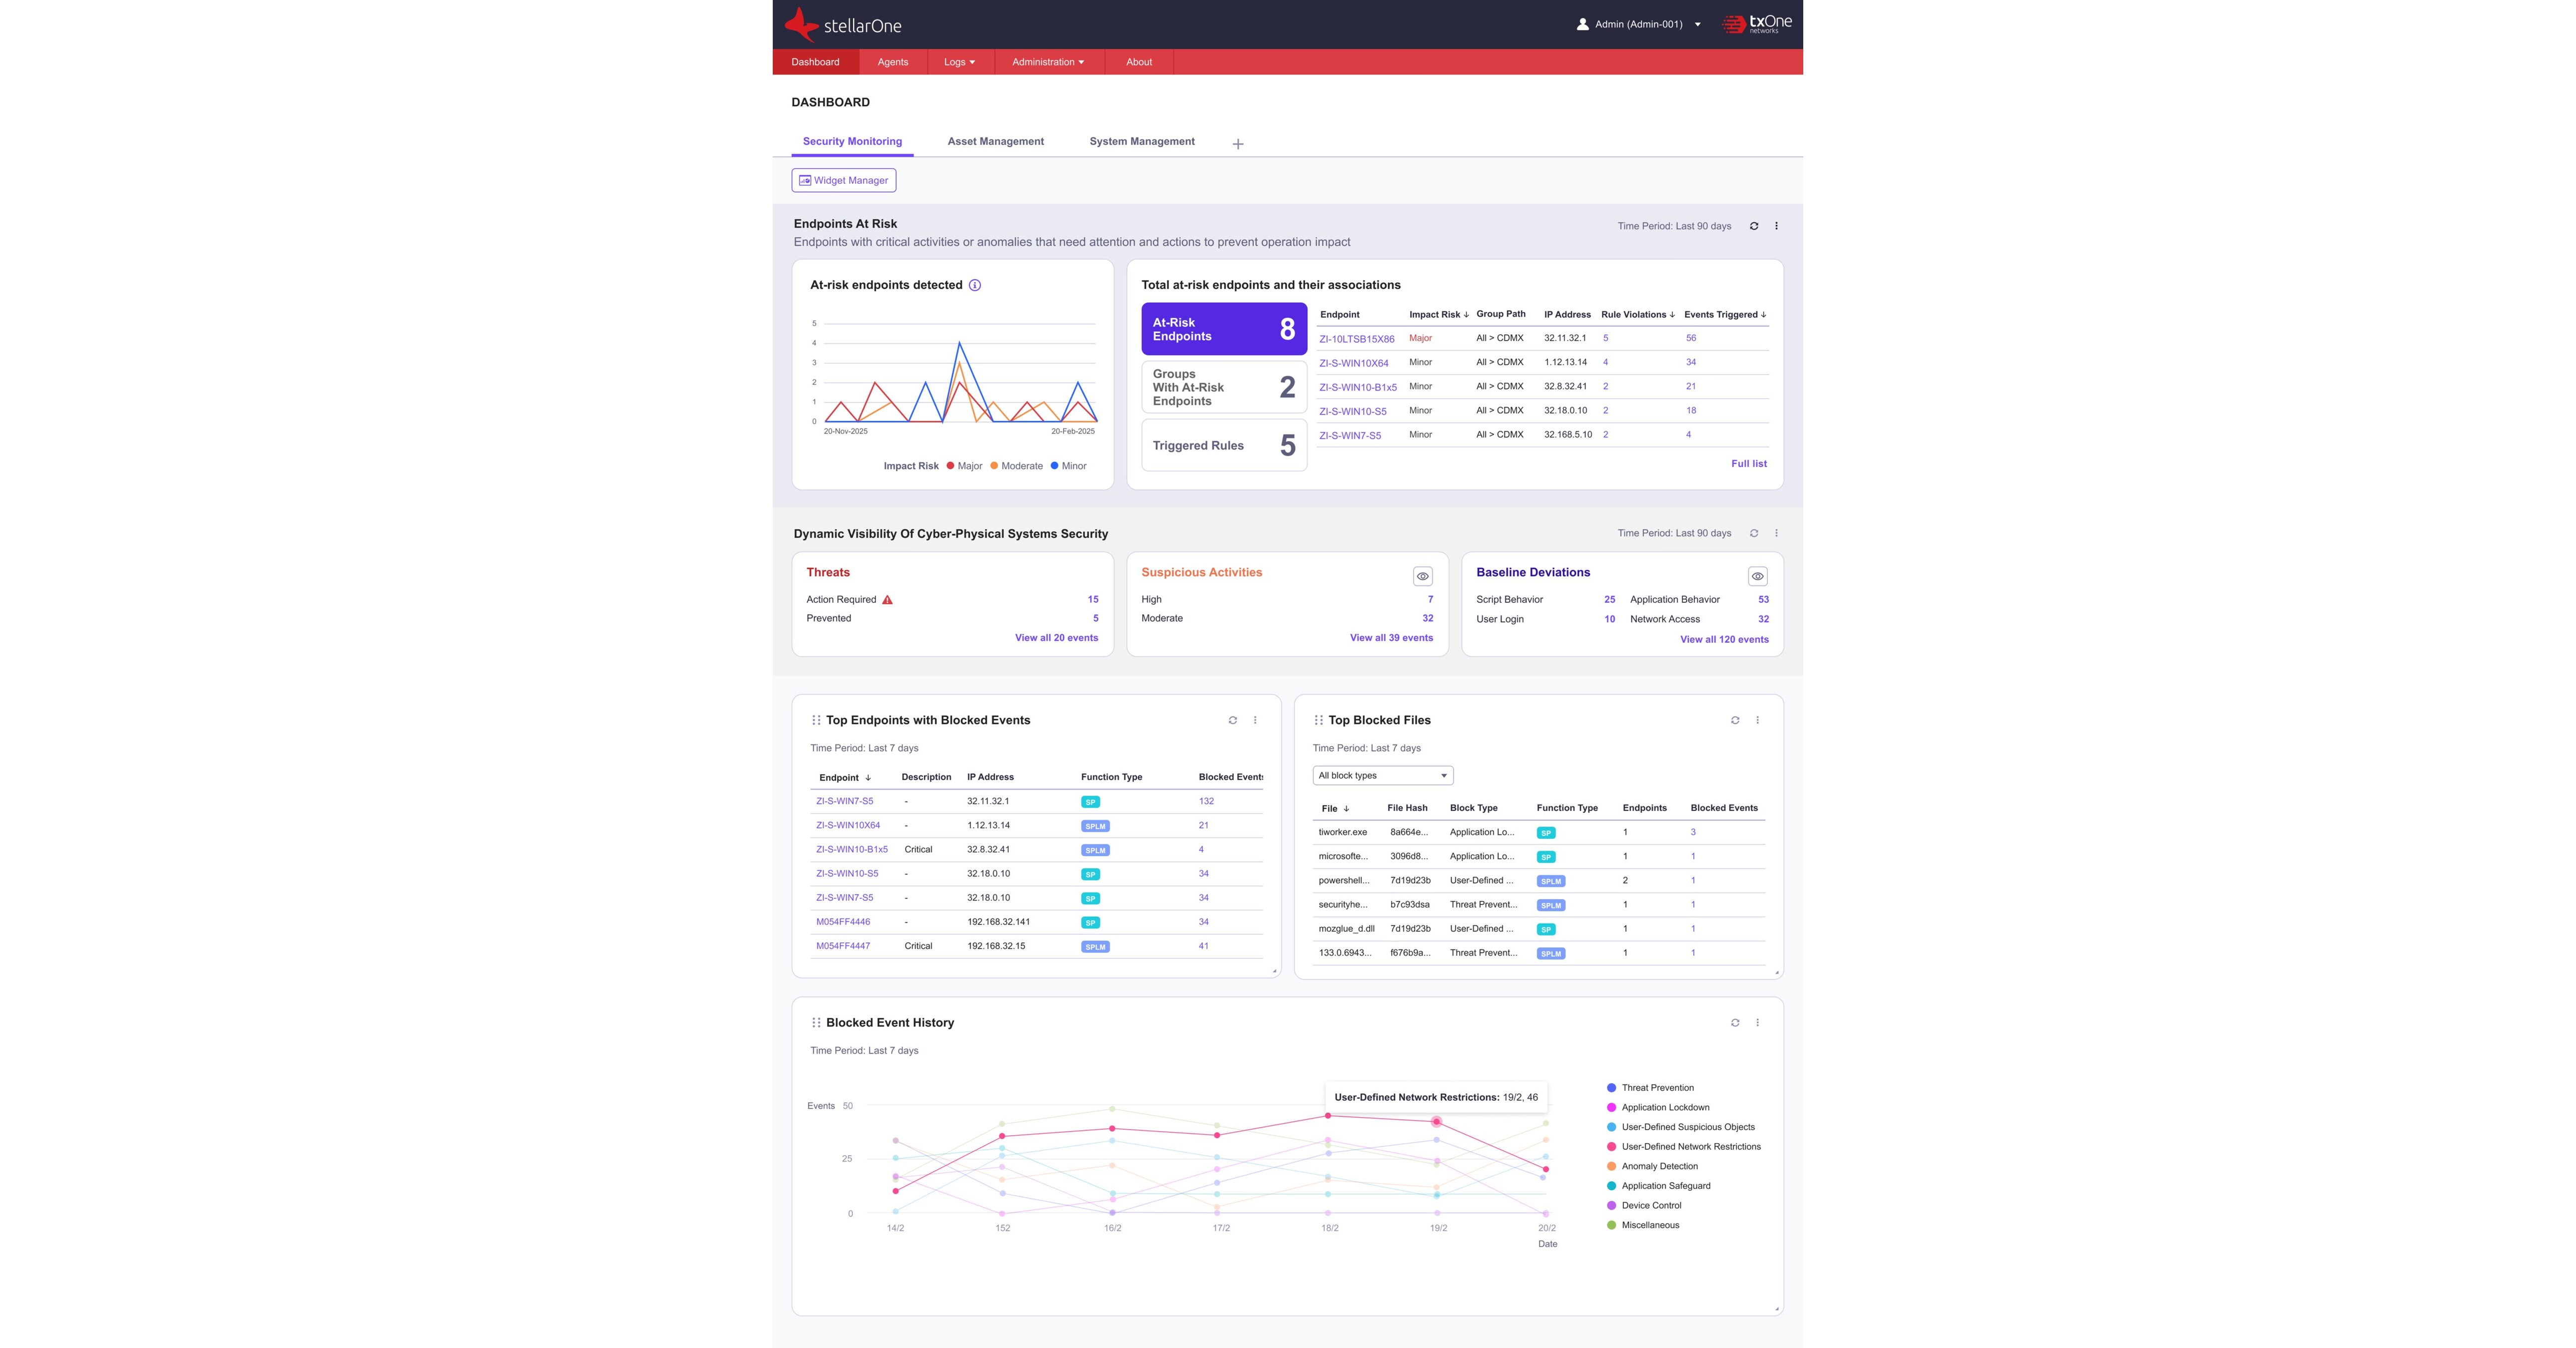Open the Blocked Event History options menu
The width and height of the screenshot is (2576, 1348).
point(1757,1022)
